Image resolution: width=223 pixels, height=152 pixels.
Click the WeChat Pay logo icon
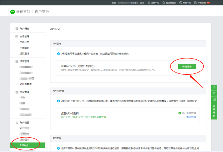tap(13, 12)
